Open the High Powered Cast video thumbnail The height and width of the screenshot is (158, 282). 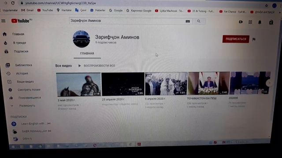123,84
